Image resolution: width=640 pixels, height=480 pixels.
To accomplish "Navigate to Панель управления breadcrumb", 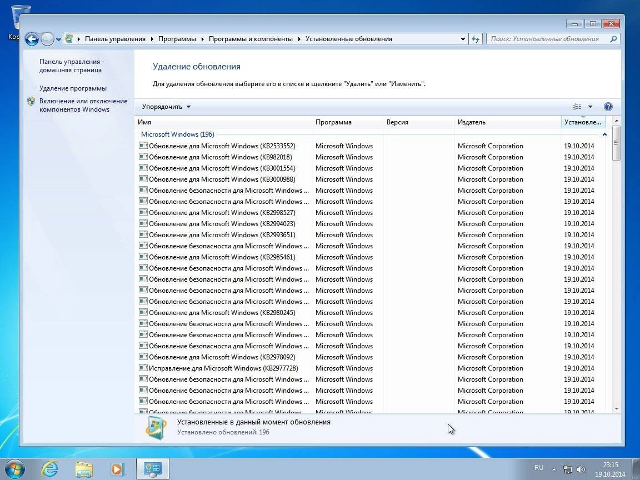I will tap(115, 39).
